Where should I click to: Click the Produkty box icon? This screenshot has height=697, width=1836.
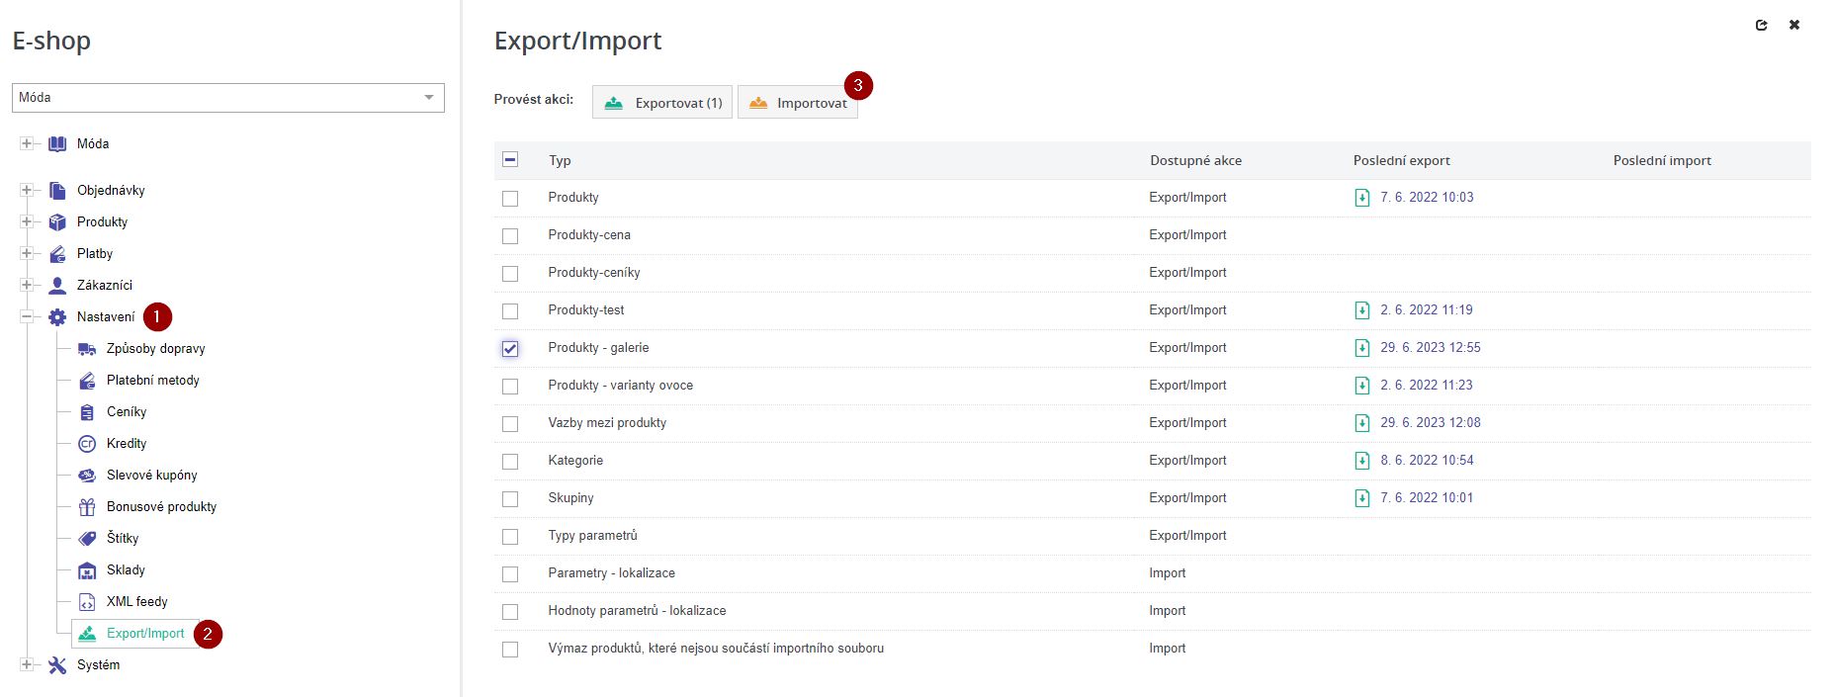tap(57, 222)
